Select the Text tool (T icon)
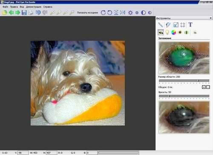The width and height of the screenshot is (213, 155). pos(190,25)
